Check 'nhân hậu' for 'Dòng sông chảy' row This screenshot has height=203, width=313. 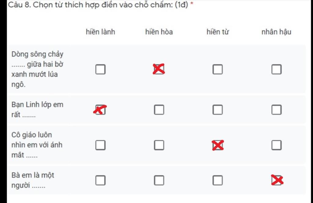[276, 69]
